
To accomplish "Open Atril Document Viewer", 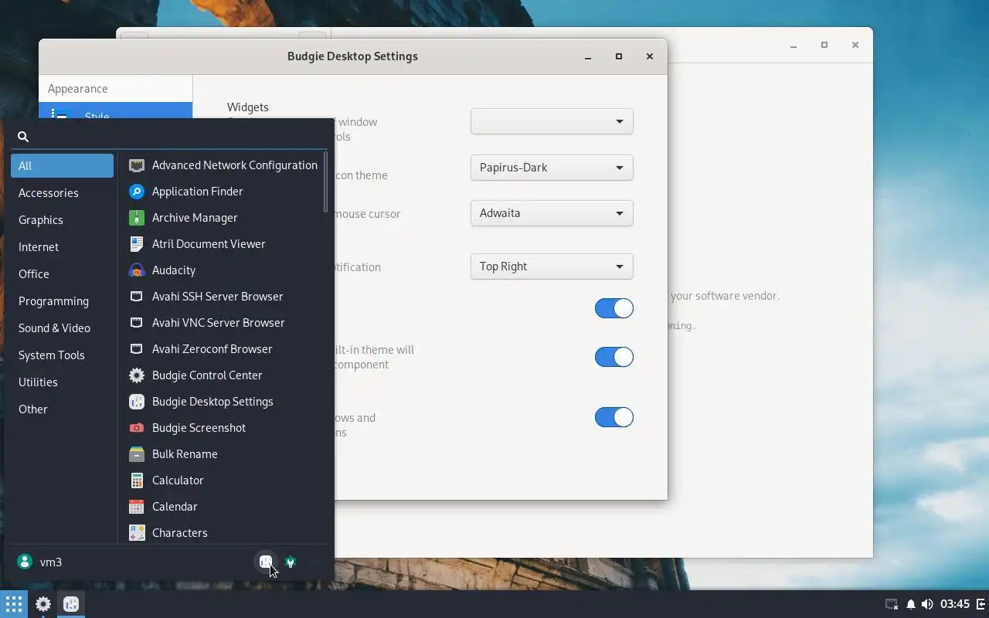I will 223,244.
